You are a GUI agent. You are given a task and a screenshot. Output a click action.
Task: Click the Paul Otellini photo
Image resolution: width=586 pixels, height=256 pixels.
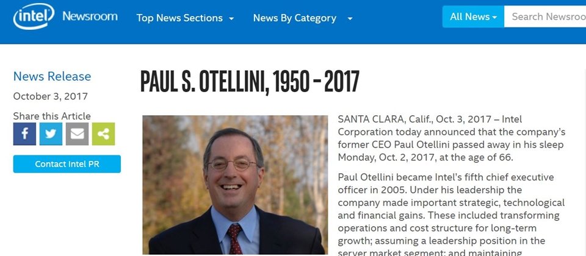[x=235, y=185]
